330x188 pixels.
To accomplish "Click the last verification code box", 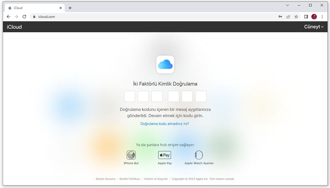I will (201, 96).
